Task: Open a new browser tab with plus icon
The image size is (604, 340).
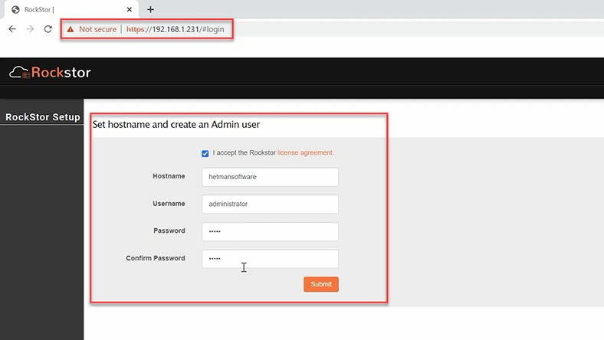Action: 150,10
